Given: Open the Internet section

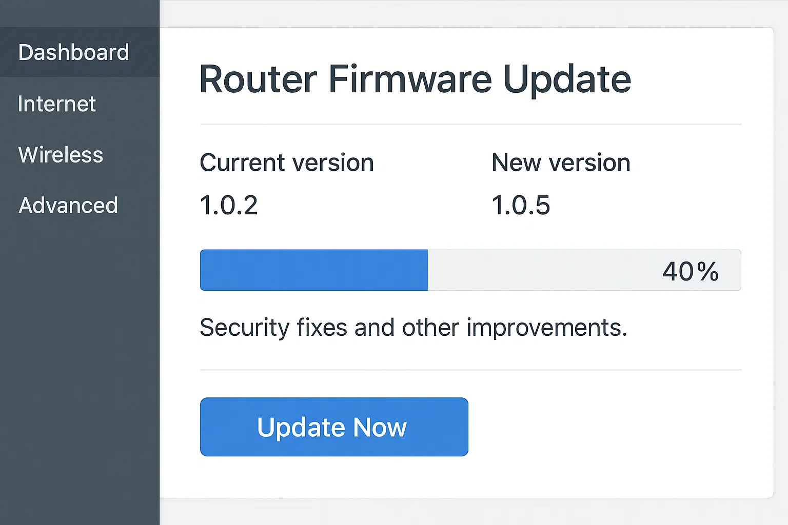Looking at the screenshot, I should pos(56,104).
